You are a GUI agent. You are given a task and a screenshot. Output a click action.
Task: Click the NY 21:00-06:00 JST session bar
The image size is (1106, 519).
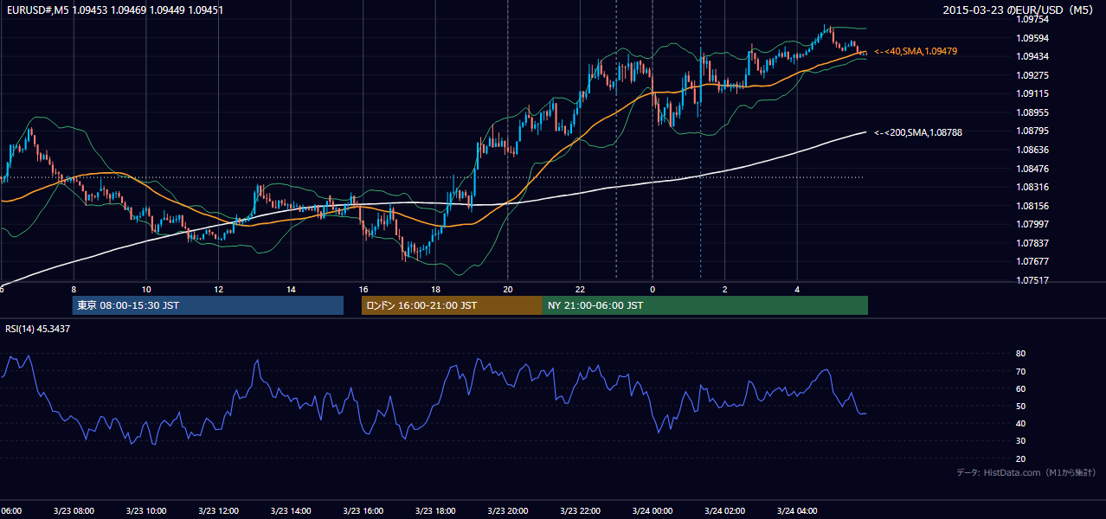[705, 305]
